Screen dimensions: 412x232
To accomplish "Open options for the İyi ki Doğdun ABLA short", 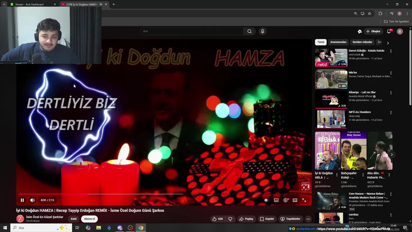I will point(337,175).
